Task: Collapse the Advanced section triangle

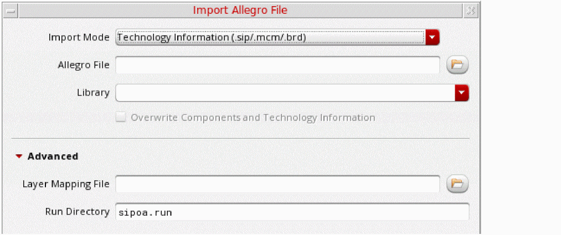Action: 19,156
